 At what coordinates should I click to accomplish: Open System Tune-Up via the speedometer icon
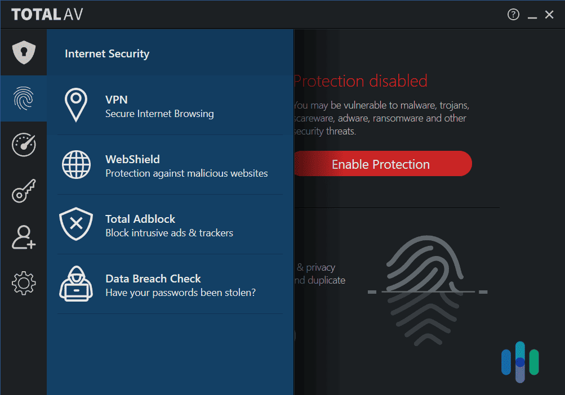pyautogui.click(x=23, y=145)
